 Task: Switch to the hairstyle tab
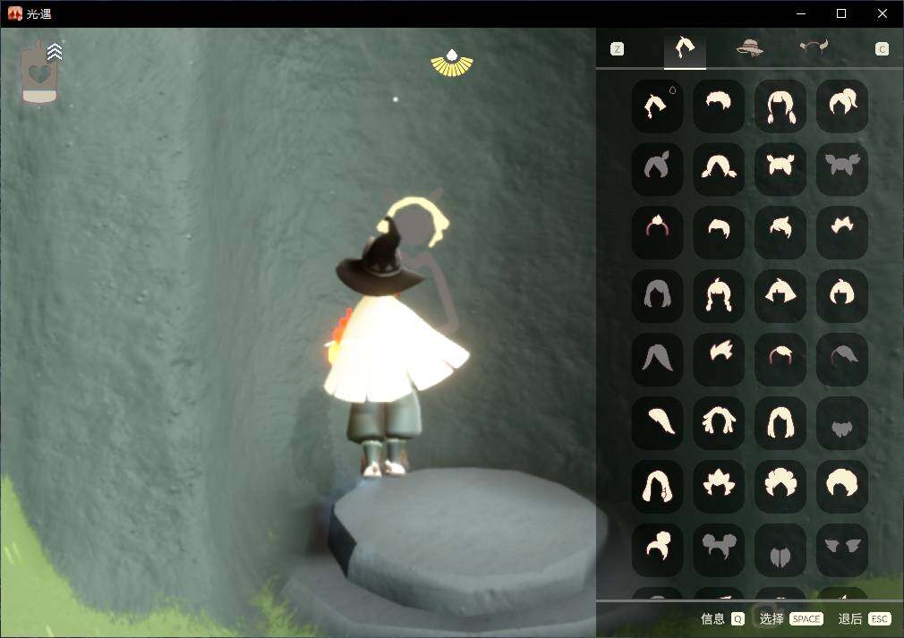[685, 48]
